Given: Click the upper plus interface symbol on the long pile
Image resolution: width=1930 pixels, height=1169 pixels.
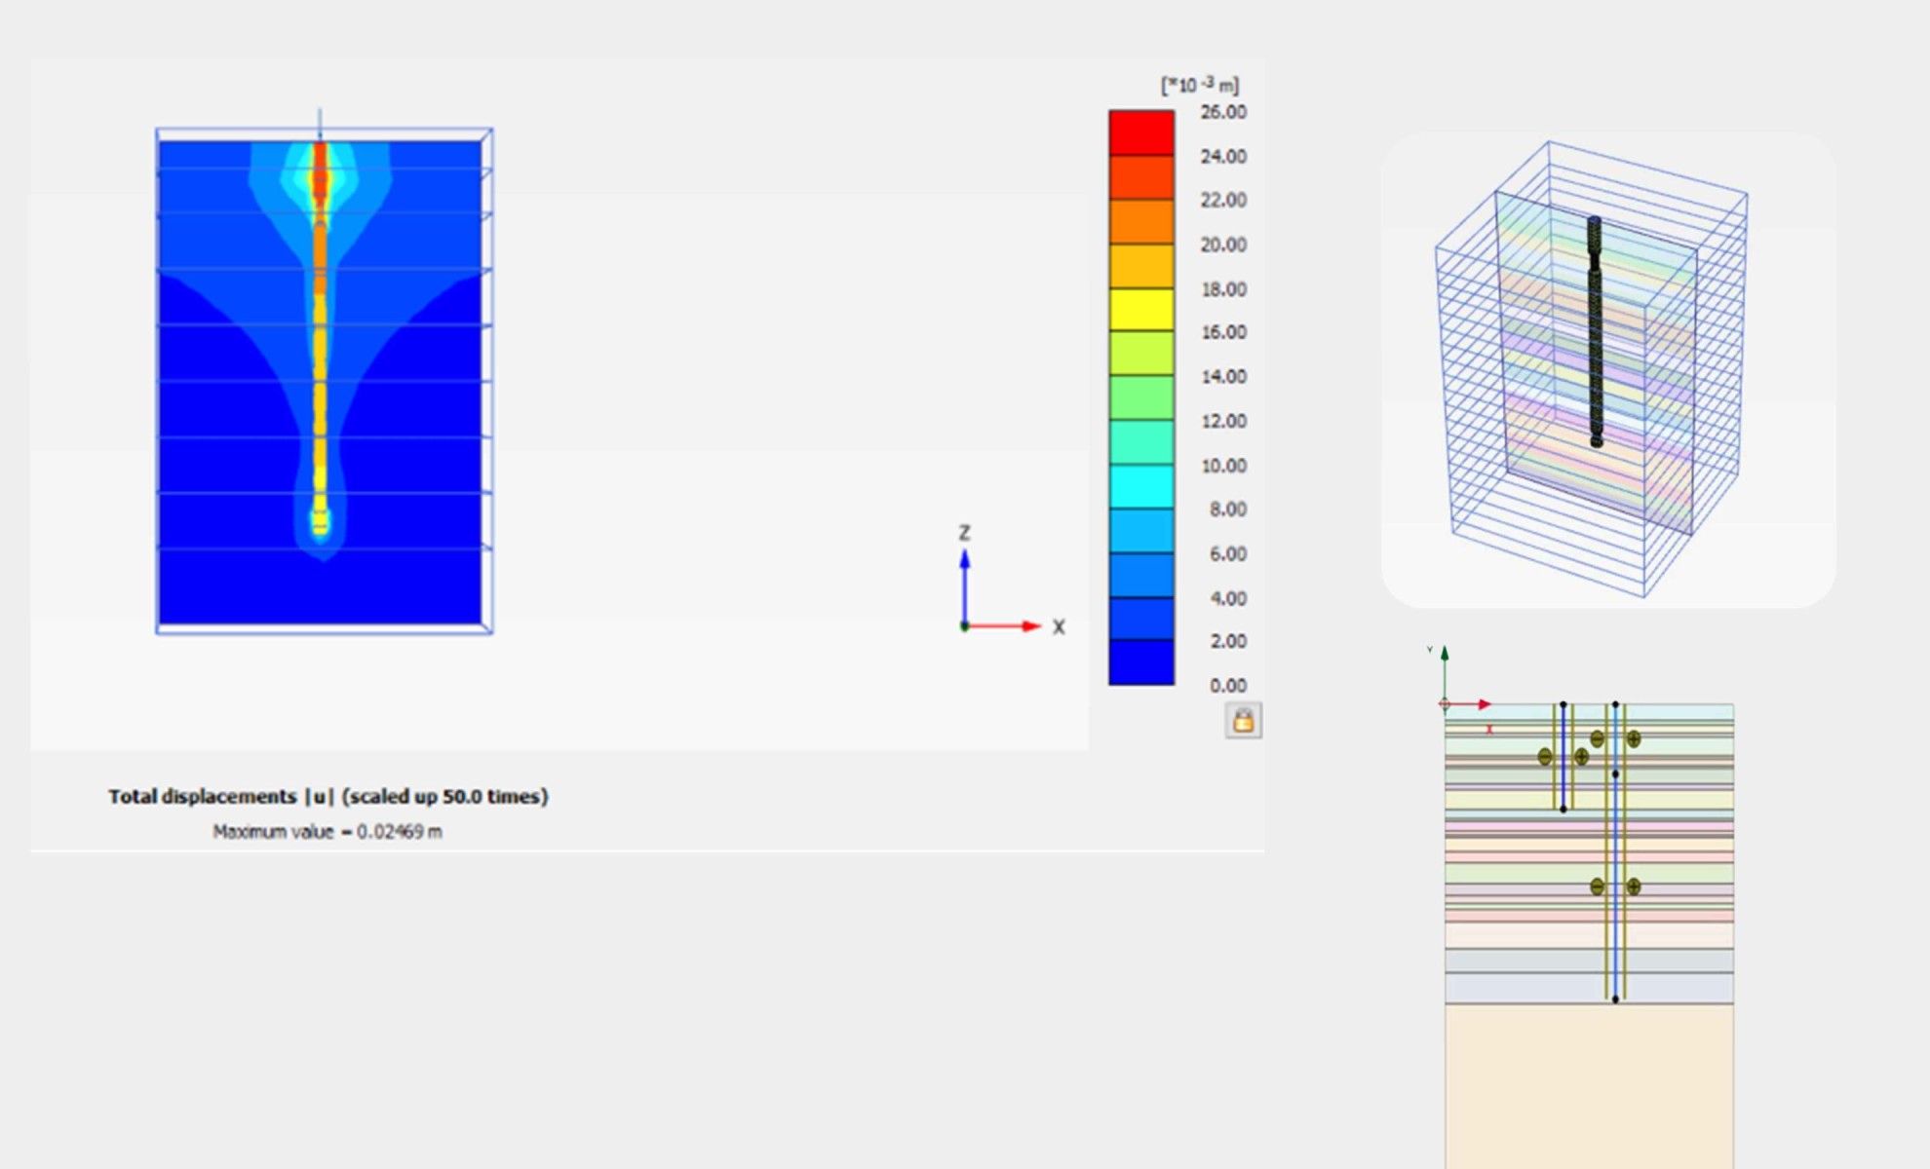Looking at the screenshot, I should pyautogui.click(x=1634, y=738).
